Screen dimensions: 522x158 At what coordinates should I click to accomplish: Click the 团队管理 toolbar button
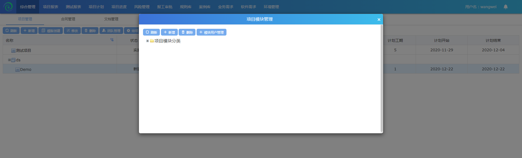pyautogui.click(x=111, y=31)
